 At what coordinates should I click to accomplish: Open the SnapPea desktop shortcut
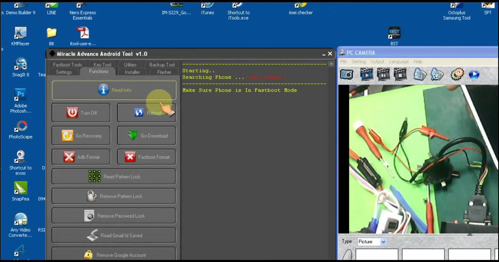(21, 191)
